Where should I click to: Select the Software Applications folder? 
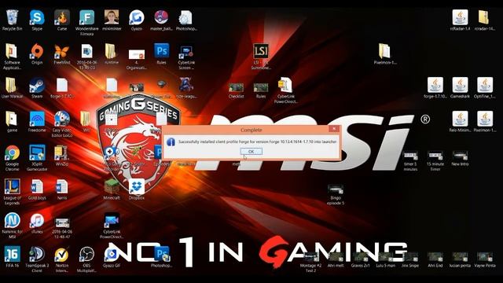(13, 57)
